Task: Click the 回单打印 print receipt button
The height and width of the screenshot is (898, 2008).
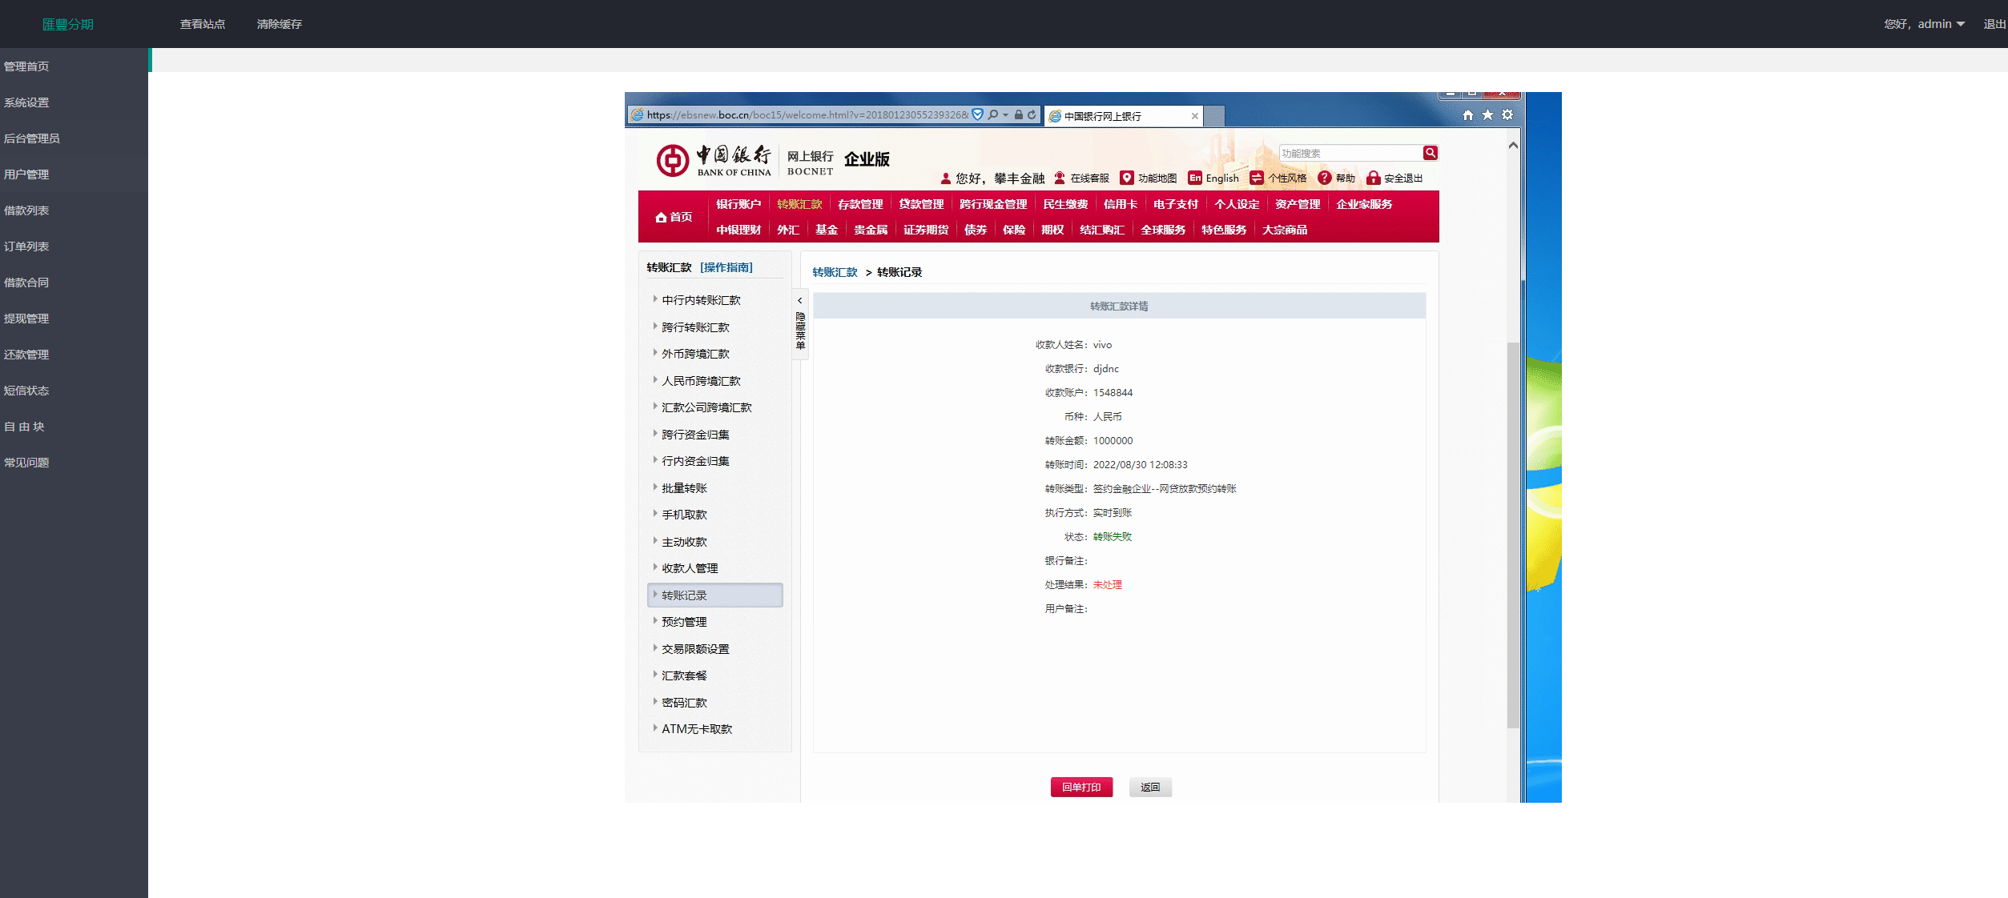Action: (1080, 787)
